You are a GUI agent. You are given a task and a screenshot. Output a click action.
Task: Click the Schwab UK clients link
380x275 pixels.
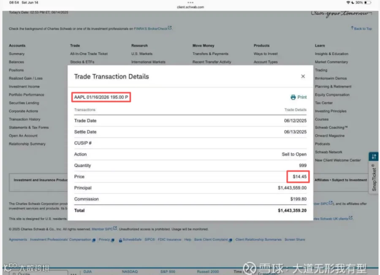point(333,218)
